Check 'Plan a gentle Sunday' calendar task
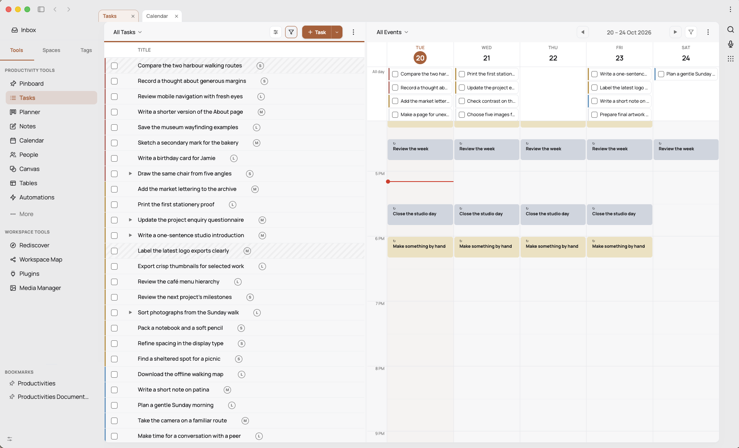Screen dimensions: 739x448 pos(661,74)
